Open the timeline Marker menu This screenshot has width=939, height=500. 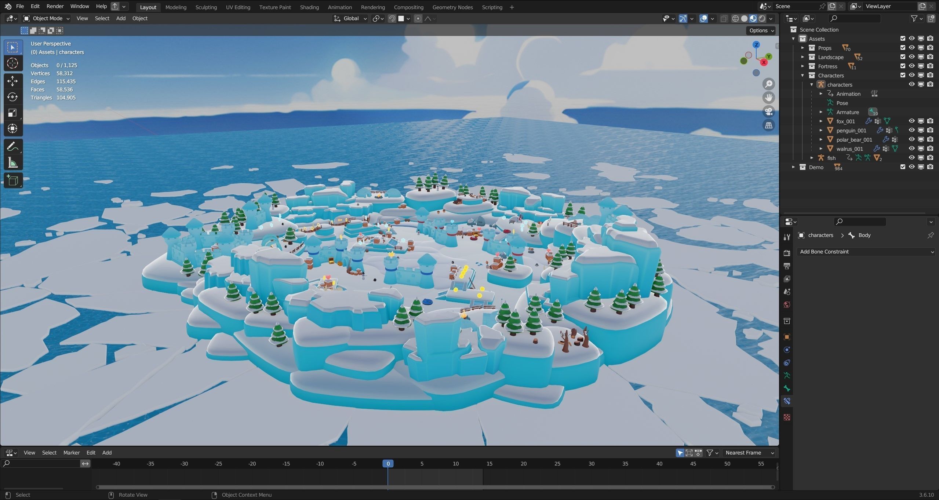coord(72,453)
